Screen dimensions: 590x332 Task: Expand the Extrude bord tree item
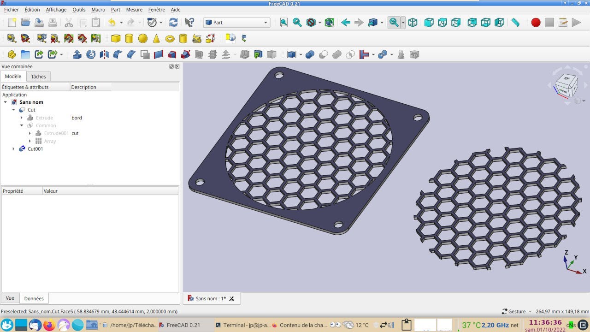tap(22, 118)
